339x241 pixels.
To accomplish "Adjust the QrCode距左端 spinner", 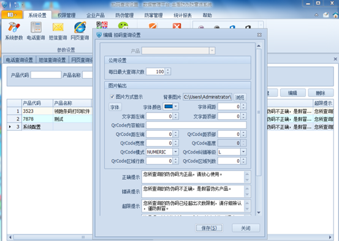I will pyautogui.click(x=175, y=134).
